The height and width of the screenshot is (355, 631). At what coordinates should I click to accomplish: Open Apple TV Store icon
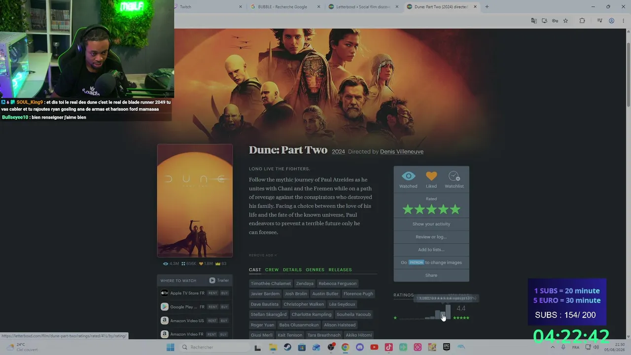165,293
